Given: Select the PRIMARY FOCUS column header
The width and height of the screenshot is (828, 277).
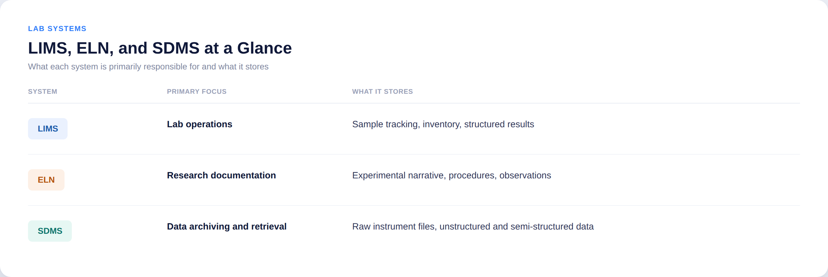Looking at the screenshot, I should (197, 92).
